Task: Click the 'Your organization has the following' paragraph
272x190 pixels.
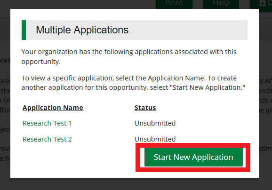Action: pyautogui.click(x=129, y=57)
